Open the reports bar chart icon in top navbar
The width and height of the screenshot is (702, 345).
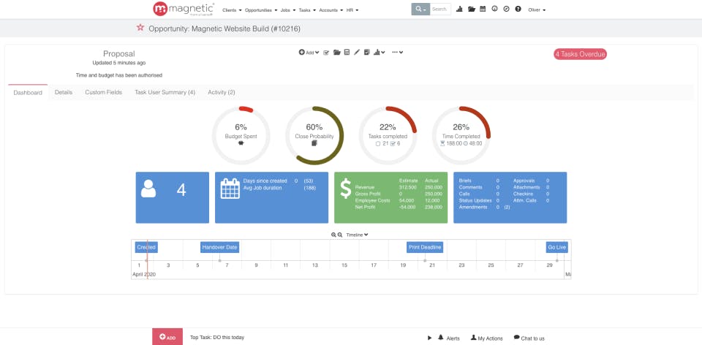[x=459, y=9]
